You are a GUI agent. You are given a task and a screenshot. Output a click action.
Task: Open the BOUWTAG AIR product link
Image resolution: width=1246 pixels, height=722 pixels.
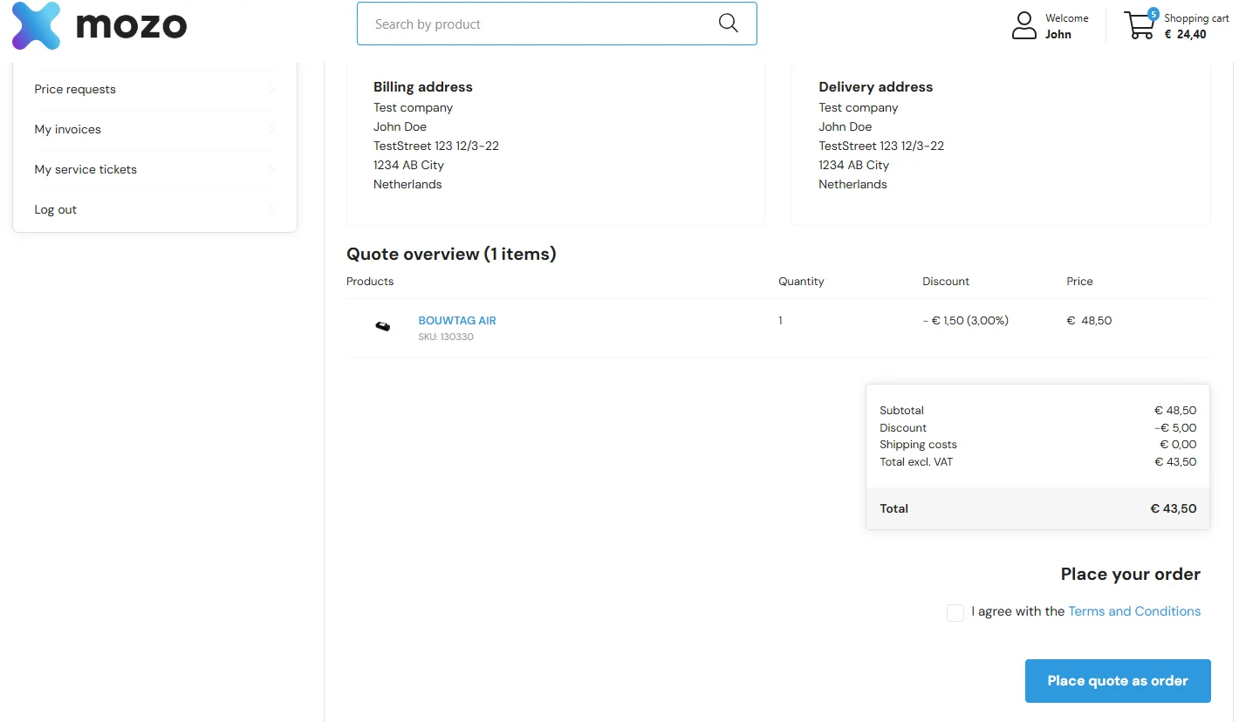457,321
